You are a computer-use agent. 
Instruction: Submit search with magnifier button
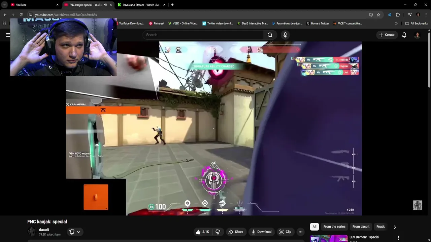(270, 35)
